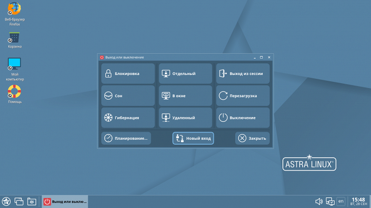Select Сон sleep option
This screenshot has height=208, width=371.
click(128, 96)
